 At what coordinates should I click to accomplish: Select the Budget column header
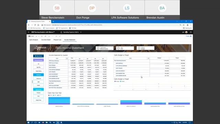159,58
